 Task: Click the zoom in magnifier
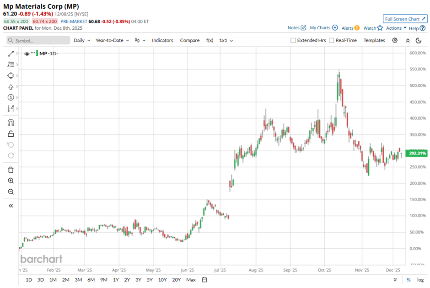11,181
